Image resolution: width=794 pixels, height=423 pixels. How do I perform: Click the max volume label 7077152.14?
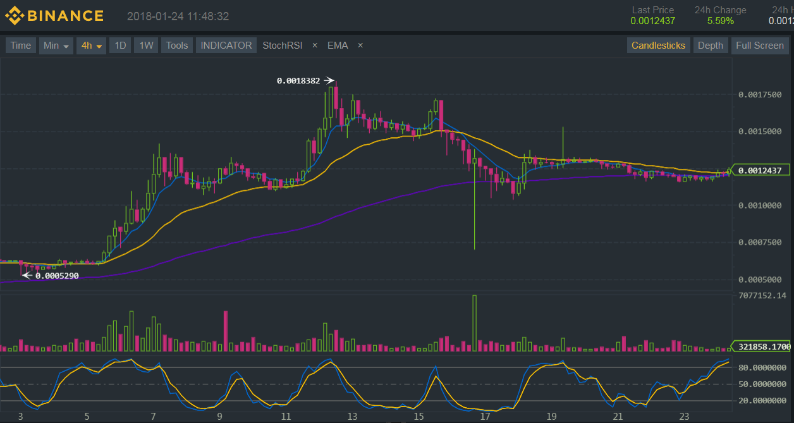coord(762,295)
